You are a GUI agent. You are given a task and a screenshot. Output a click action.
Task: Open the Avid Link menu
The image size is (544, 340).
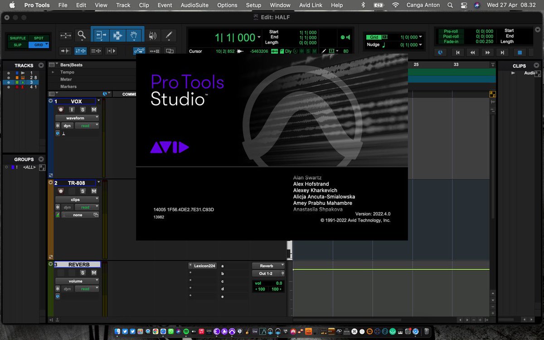coord(311,5)
